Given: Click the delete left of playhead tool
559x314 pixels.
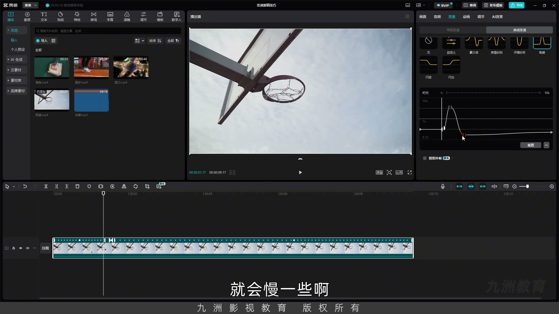Looking at the screenshot, I should pos(56,186).
